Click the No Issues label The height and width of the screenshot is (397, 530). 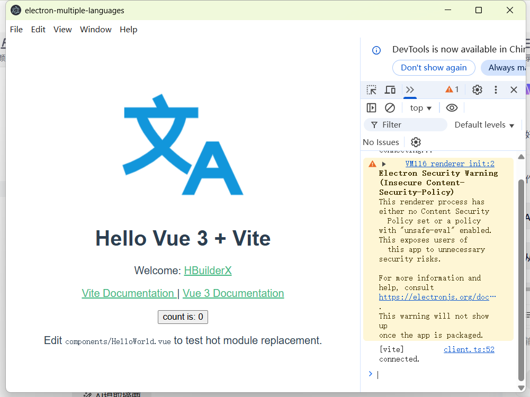pos(381,142)
